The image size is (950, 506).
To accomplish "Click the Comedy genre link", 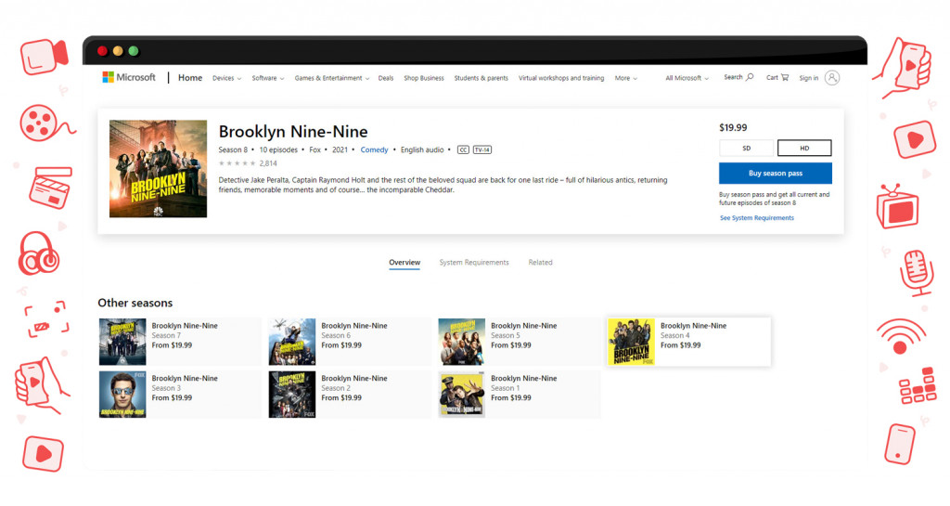I will [375, 149].
